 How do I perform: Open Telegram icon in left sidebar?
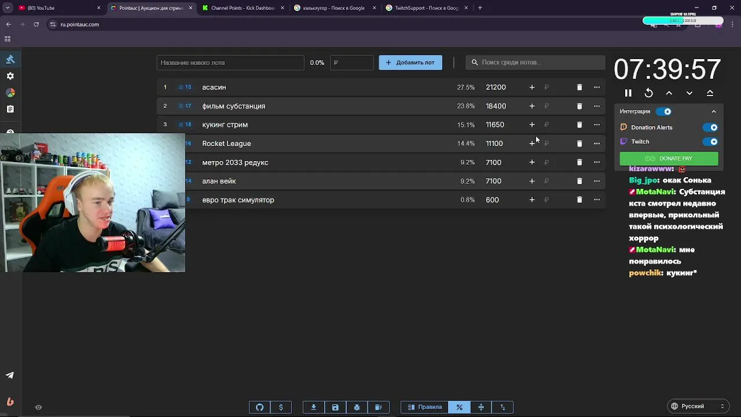[x=10, y=375]
